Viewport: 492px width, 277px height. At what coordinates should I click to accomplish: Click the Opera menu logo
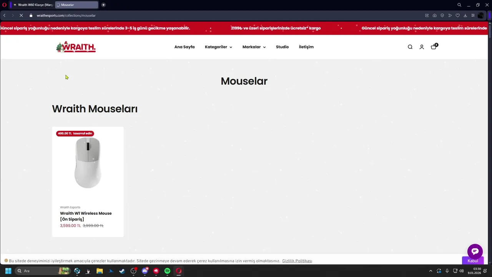coord(5,5)
